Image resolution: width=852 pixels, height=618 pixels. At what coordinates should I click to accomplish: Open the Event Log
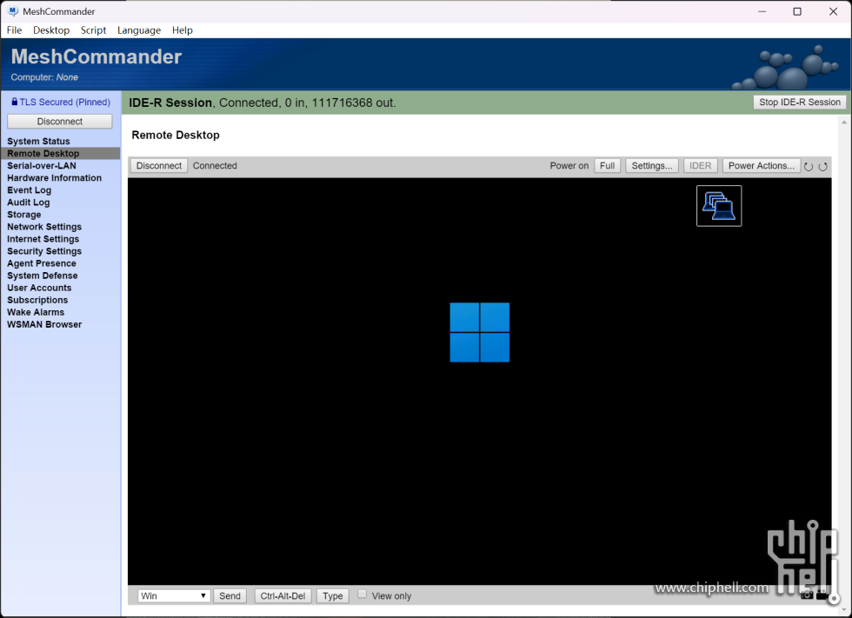30,190
